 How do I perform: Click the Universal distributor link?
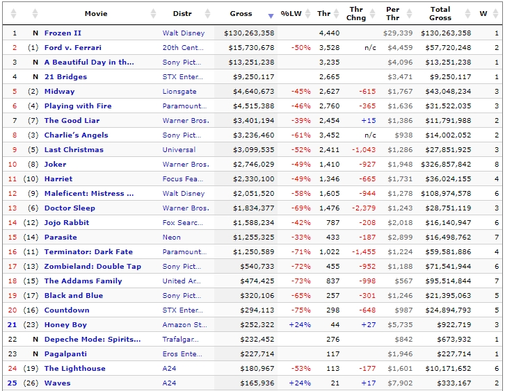pos(179,149)
